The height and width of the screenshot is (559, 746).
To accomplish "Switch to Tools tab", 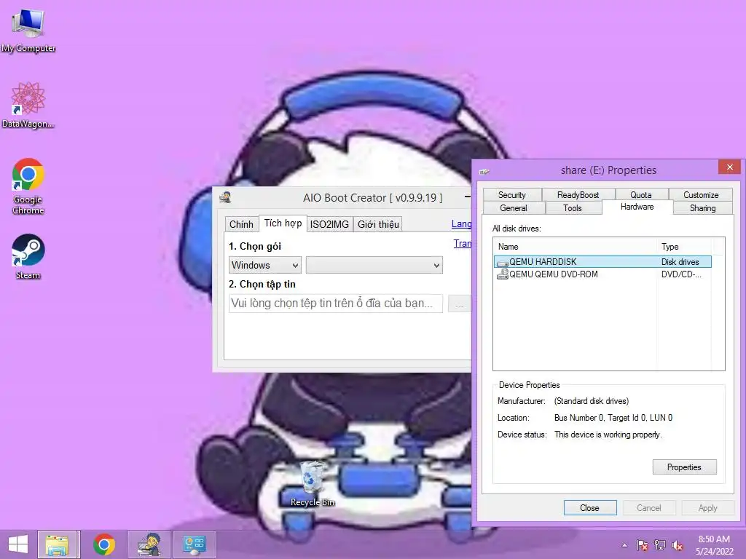I will 573,208.
